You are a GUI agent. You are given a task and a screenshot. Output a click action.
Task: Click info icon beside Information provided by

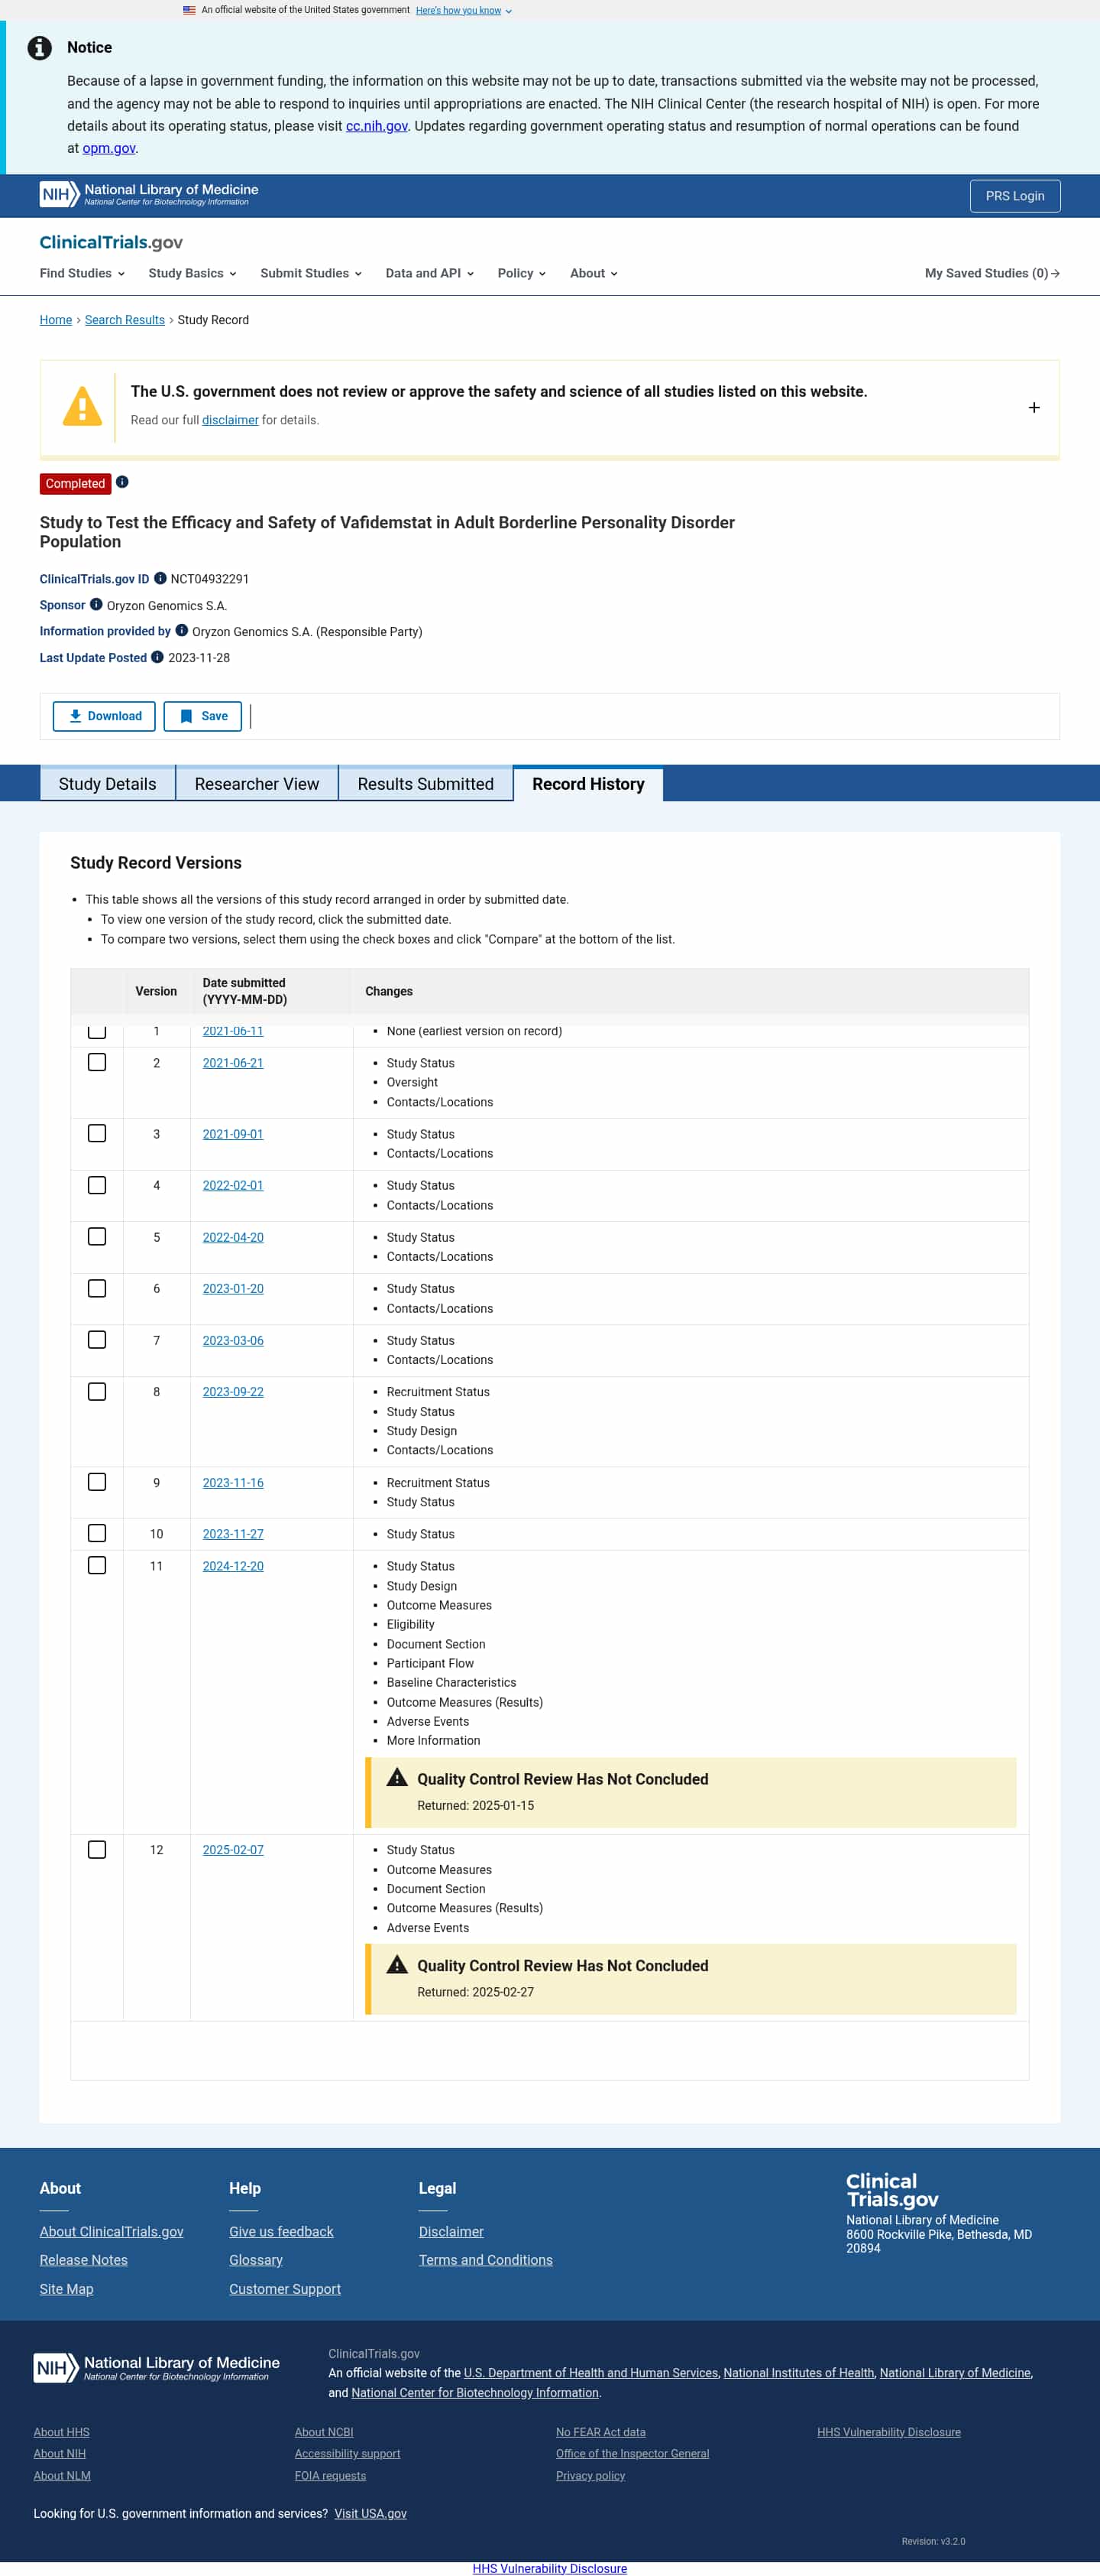182,630
